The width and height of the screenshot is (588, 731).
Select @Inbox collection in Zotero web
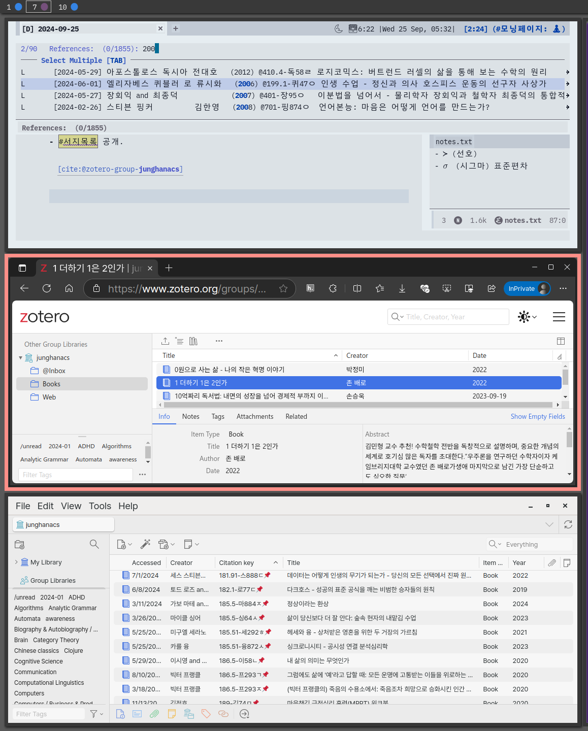coord(82,371)
